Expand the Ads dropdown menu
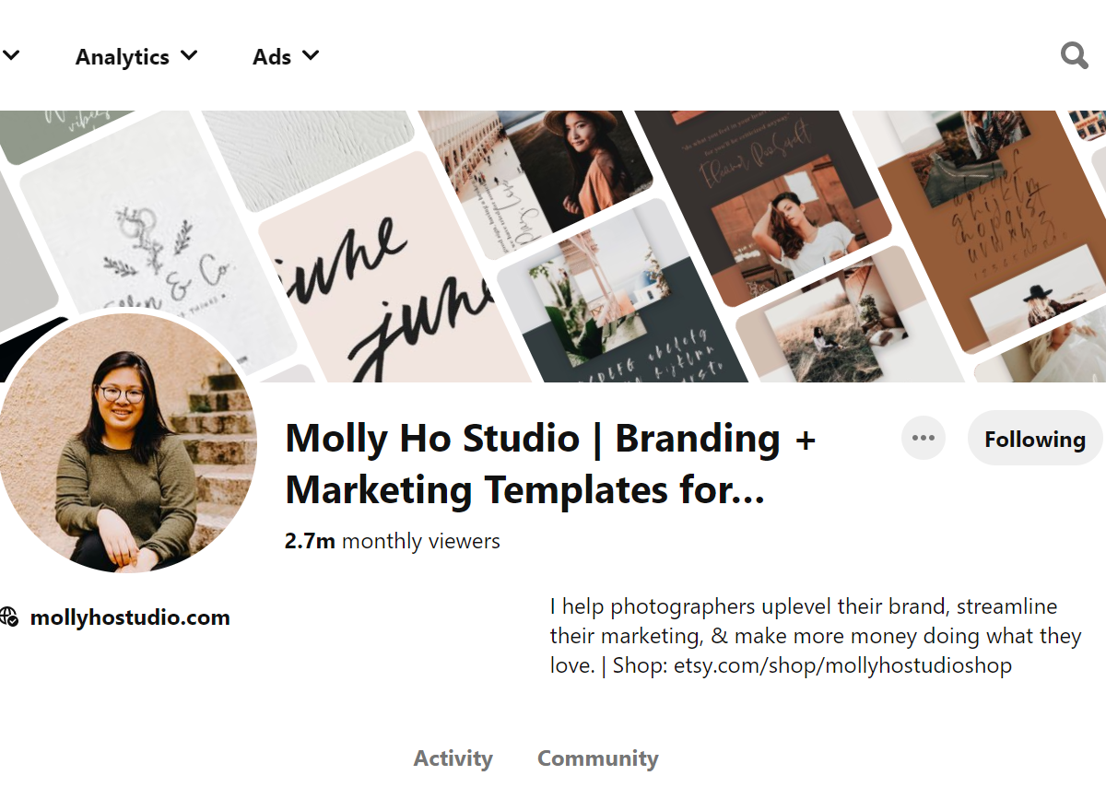This screenshot has width=1106, height=799. (286, 57)
